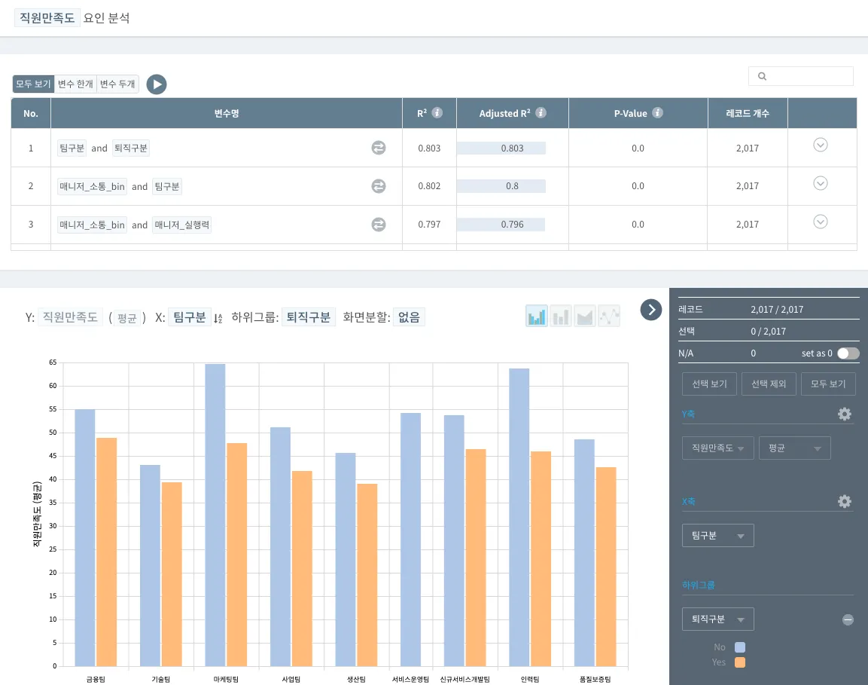The height and width of the screenshot is (685, 868).
Task: Open X축 settings gear icon
Action: 845,501
